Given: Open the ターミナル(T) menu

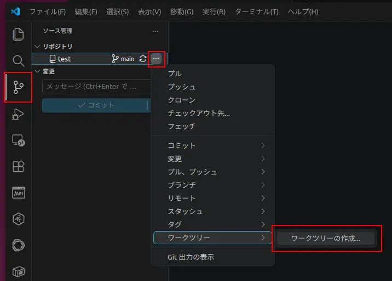Looking at the screenshot, I should [x=257, y=12].
